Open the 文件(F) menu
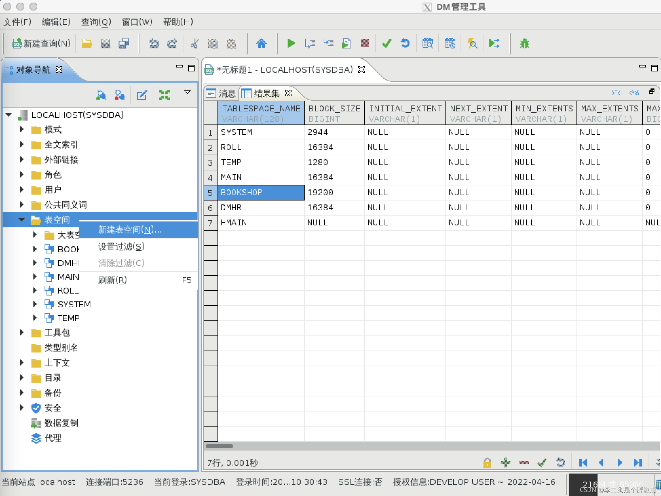 [x=17, y=22]
